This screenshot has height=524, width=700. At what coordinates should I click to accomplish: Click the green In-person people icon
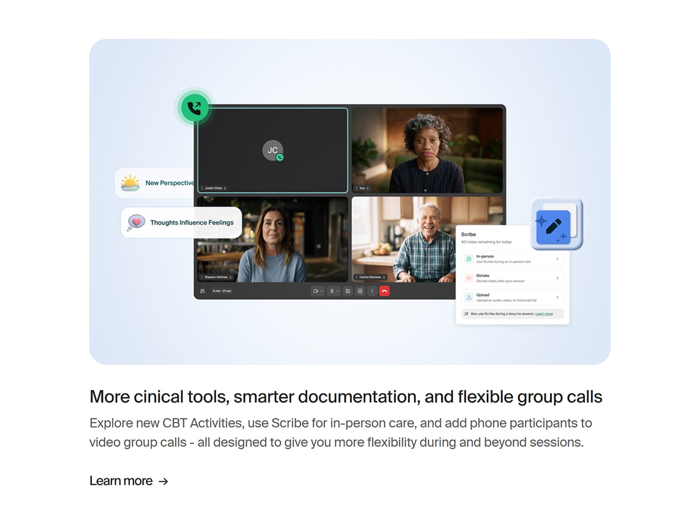(469, 258)
